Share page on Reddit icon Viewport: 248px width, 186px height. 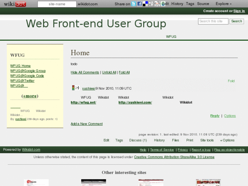click(157, 4)
